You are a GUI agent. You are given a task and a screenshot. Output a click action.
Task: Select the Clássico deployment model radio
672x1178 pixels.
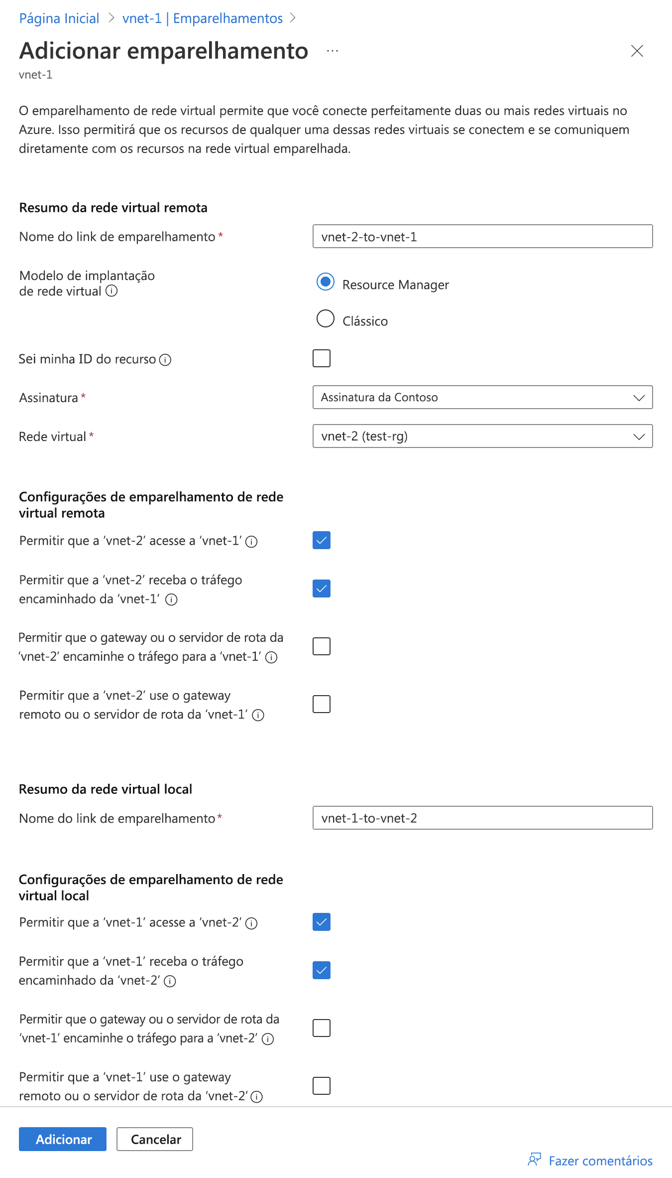[x=326, y=319]
